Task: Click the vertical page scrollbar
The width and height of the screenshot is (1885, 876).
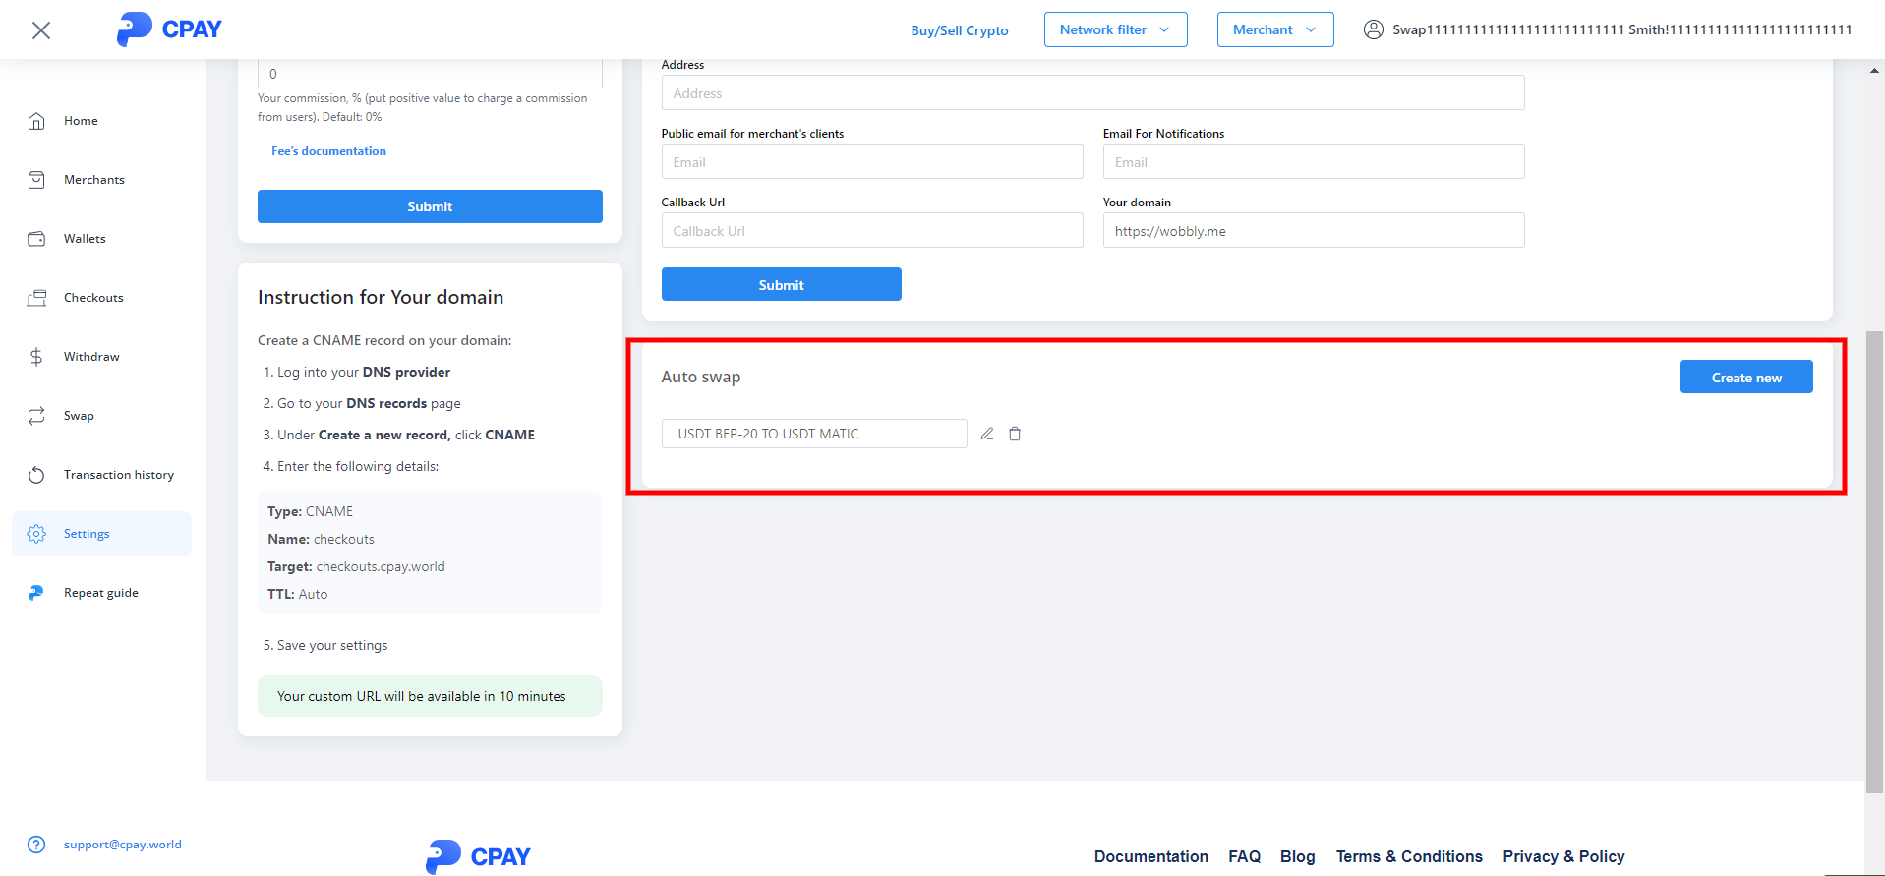Action: pyautogui.click(x=1874, y=560)
